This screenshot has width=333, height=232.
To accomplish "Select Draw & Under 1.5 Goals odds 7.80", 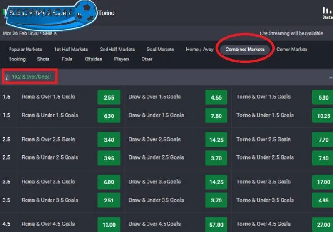I will [216, 116].
